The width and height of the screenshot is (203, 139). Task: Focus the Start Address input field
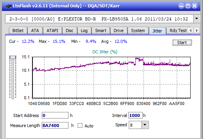coord(55,115)
